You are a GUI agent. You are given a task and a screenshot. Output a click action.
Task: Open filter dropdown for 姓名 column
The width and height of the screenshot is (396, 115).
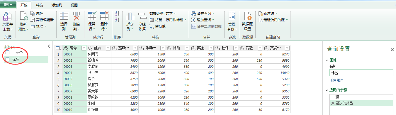(x=108, y=48)
